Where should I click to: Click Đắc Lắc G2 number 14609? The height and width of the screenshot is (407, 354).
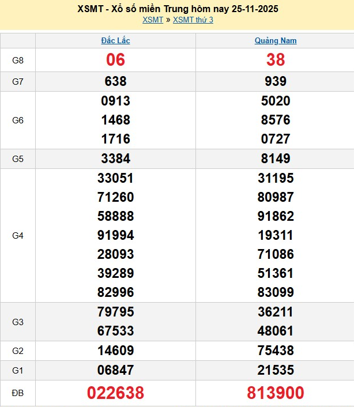[115, 351]
